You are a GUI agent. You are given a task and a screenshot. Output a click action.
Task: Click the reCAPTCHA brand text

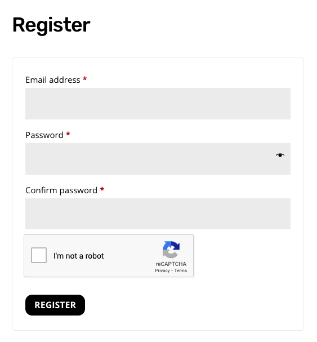pos(171,264)
